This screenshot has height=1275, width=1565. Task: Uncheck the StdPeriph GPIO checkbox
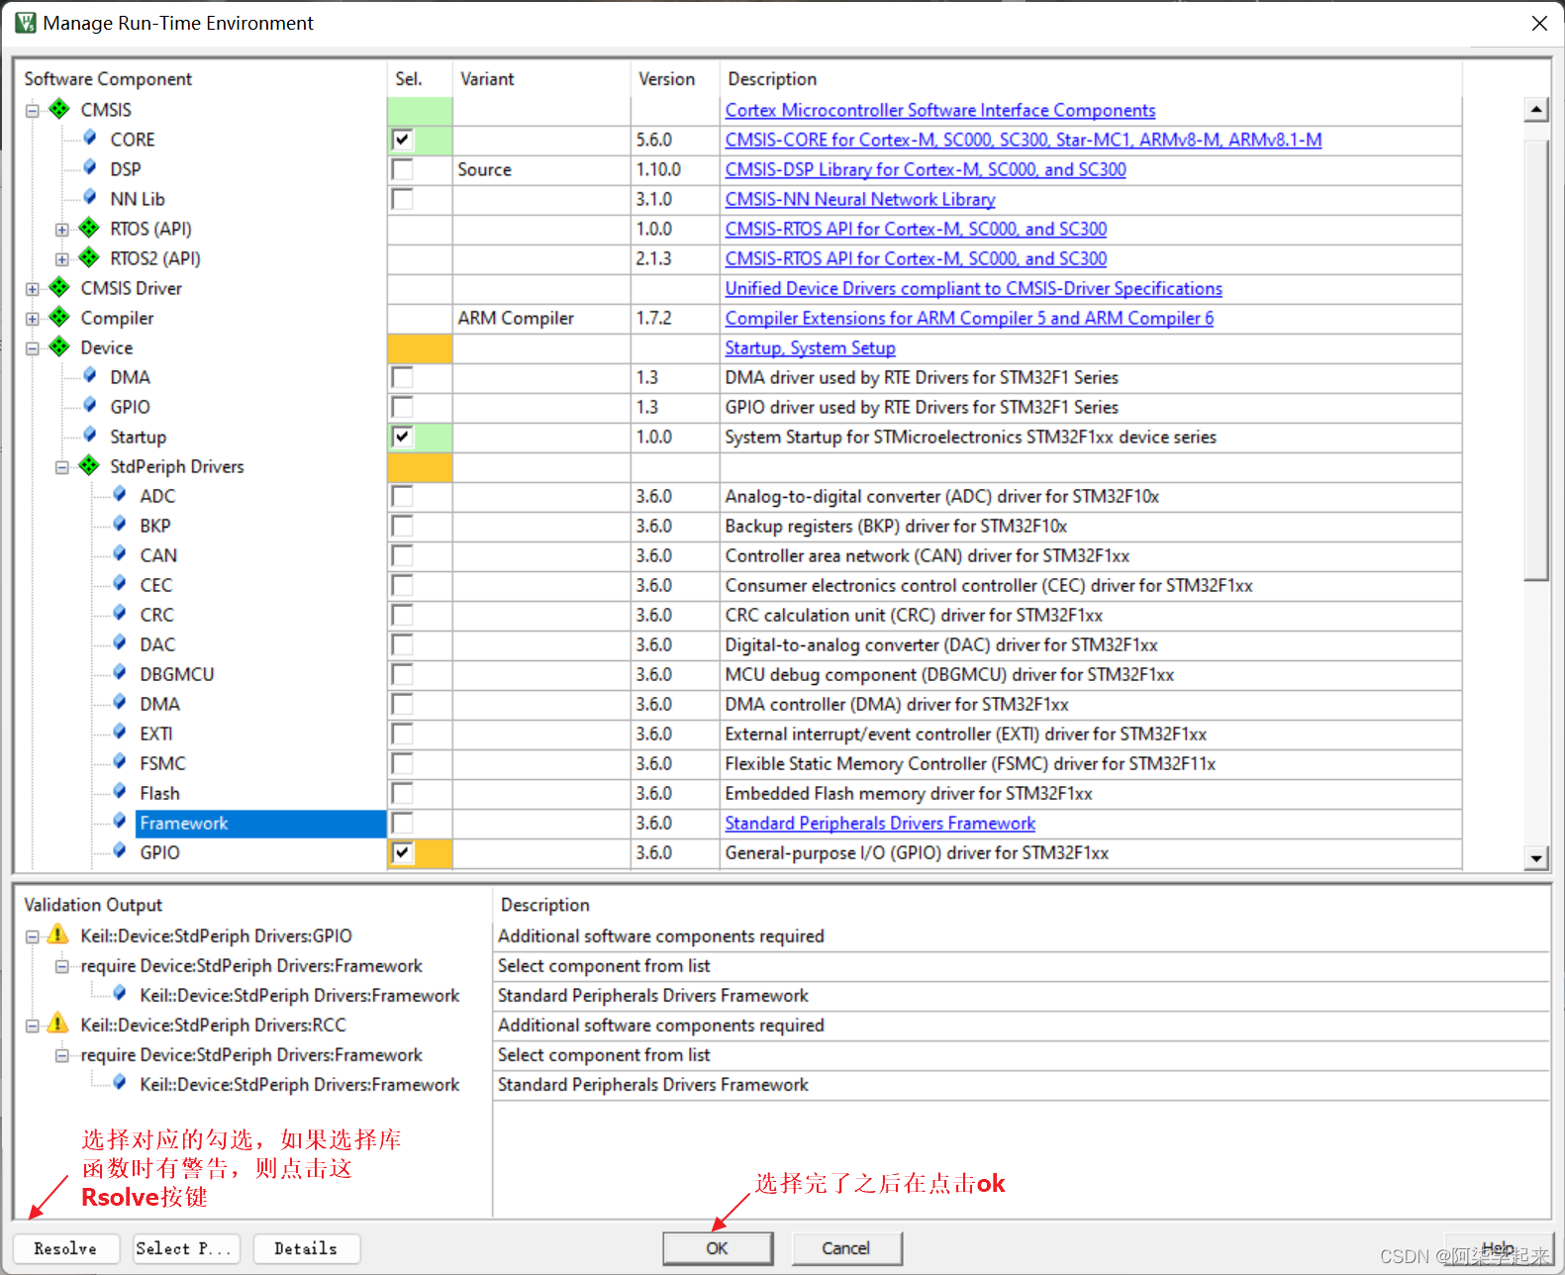pyautogui.click(x=402, y=852)
